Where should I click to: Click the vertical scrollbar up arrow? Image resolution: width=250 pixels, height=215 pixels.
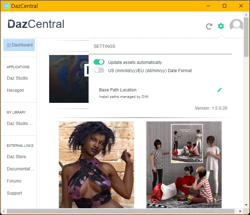click(246, 15)
